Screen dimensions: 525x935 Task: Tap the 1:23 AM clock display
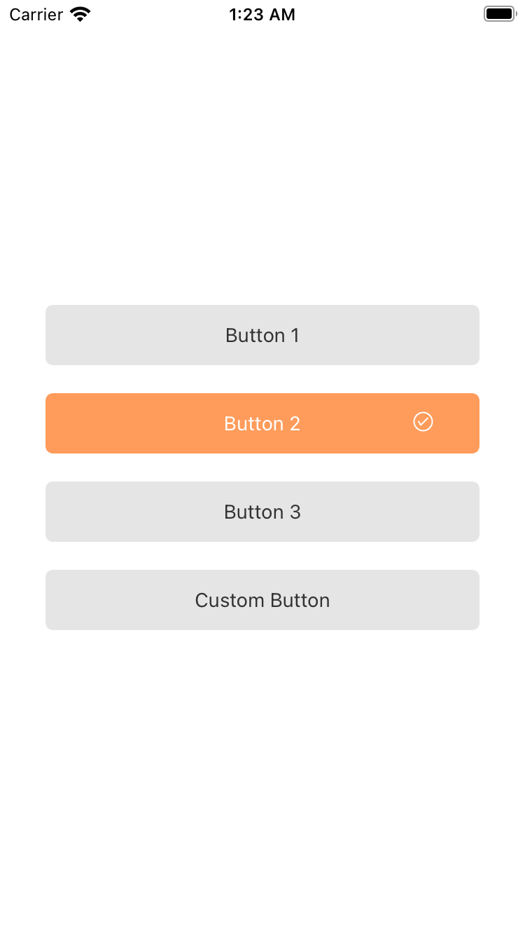point(262,14)
